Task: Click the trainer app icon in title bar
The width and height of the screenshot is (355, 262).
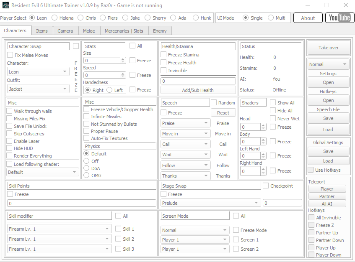Action: 6,5
